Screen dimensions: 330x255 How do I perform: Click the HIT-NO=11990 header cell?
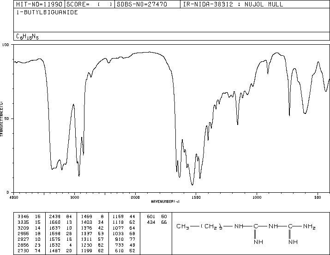[x=39, y=4]
